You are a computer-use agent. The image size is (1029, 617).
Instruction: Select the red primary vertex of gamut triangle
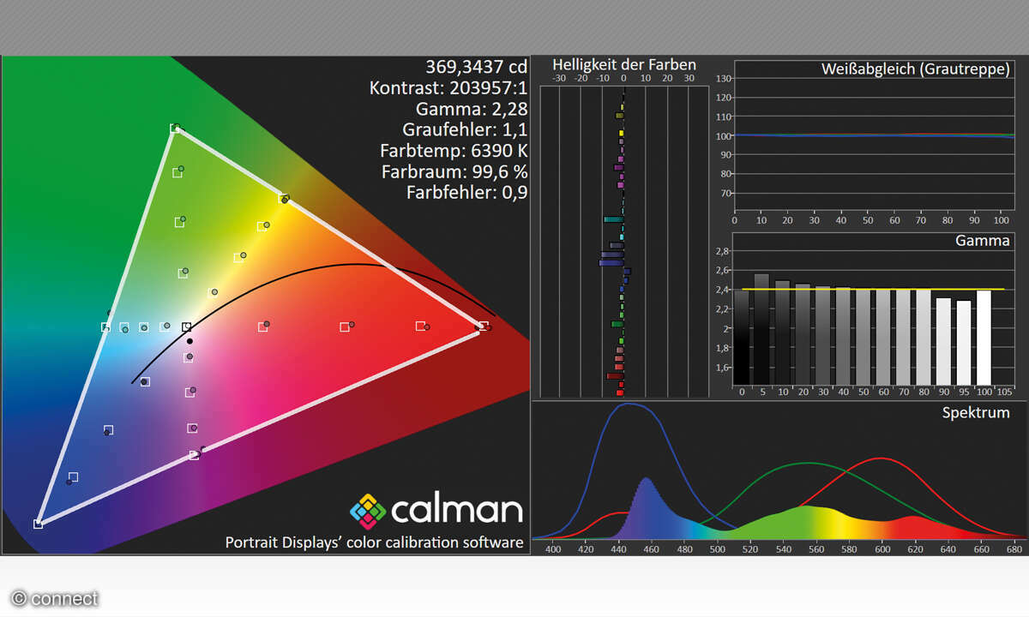click(x=484, y=326)
